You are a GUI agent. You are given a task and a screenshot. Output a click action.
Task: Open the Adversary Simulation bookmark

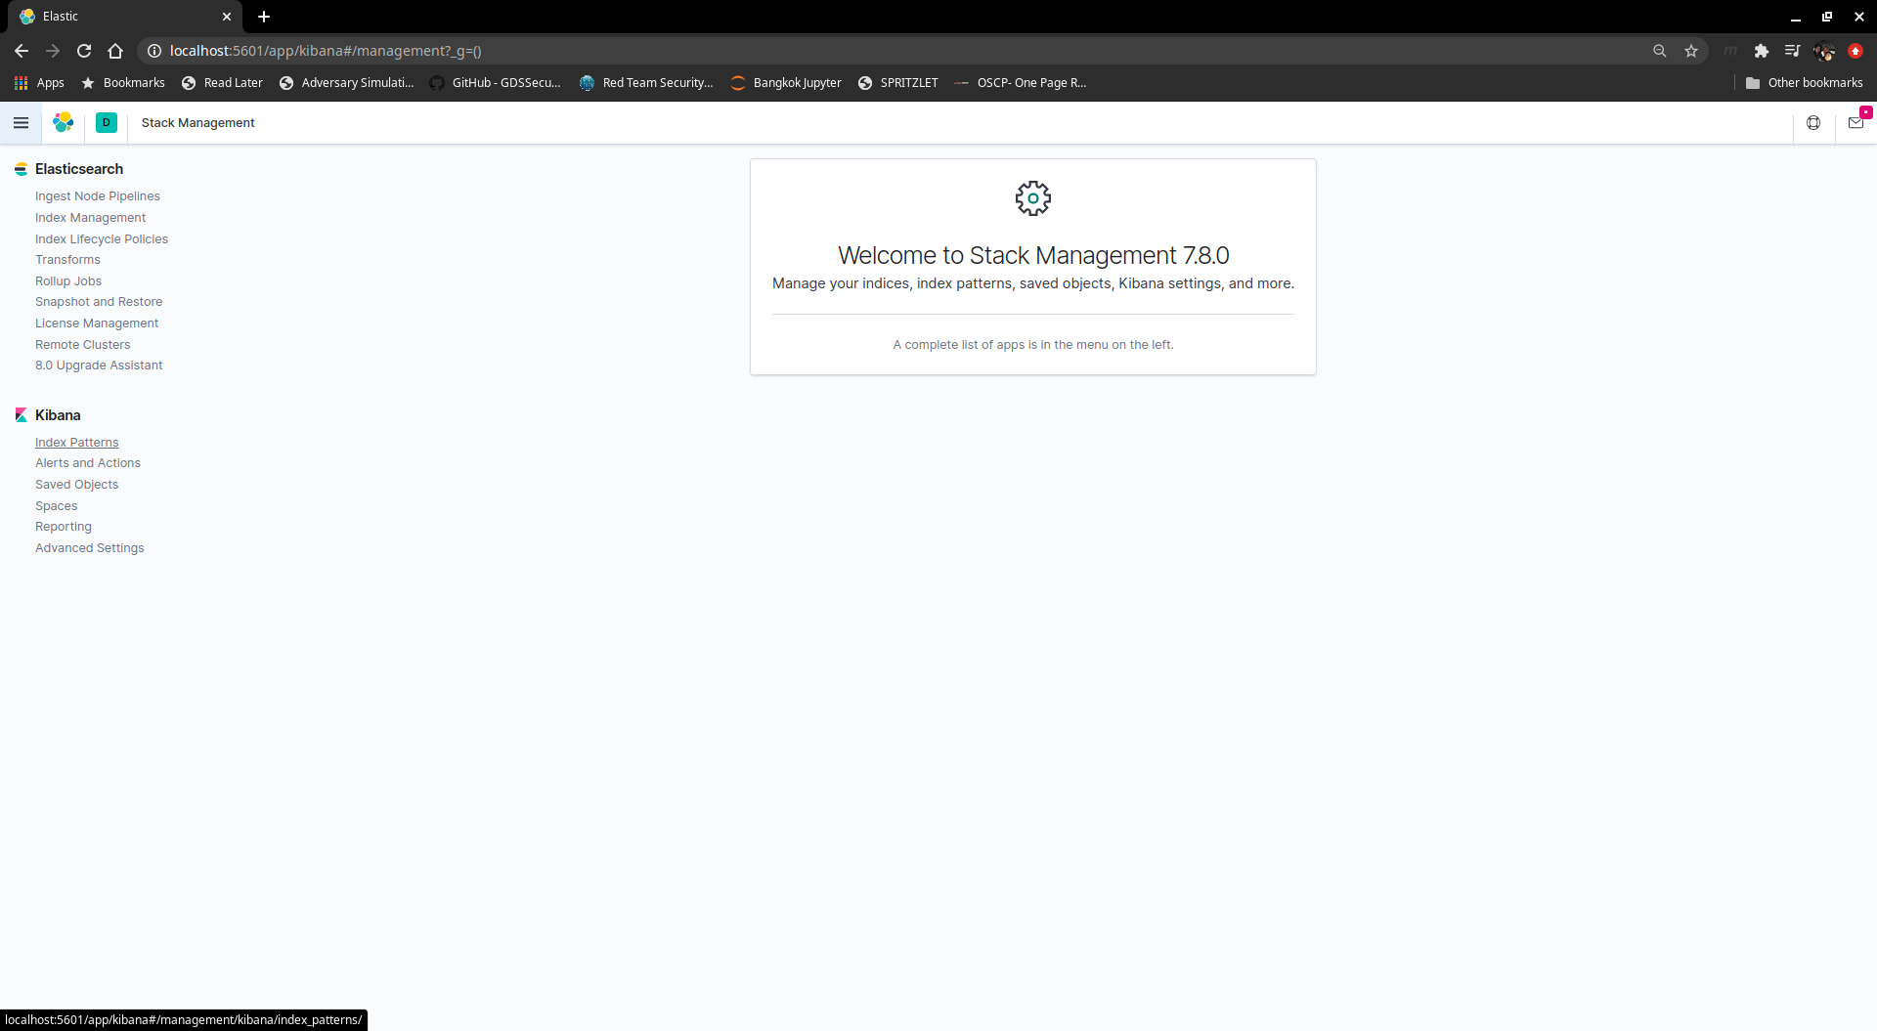(x=346, y=83)
